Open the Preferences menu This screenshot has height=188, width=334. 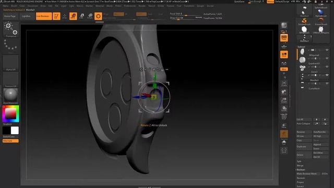(130, 6)
